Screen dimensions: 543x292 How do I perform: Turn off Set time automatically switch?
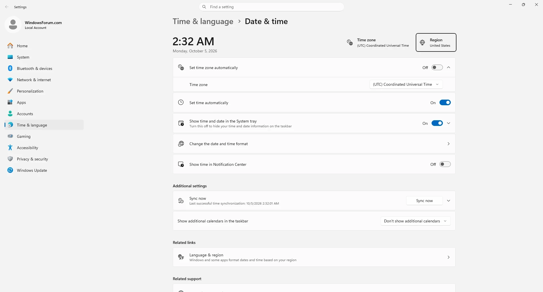click(x=445, y=103)
